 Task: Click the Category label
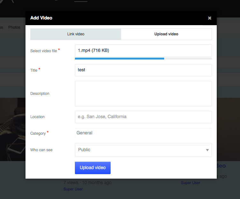[38, 133]
